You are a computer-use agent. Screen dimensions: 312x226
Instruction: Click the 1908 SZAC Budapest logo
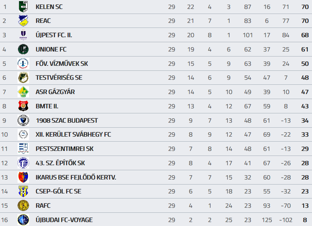pos(23,121)
